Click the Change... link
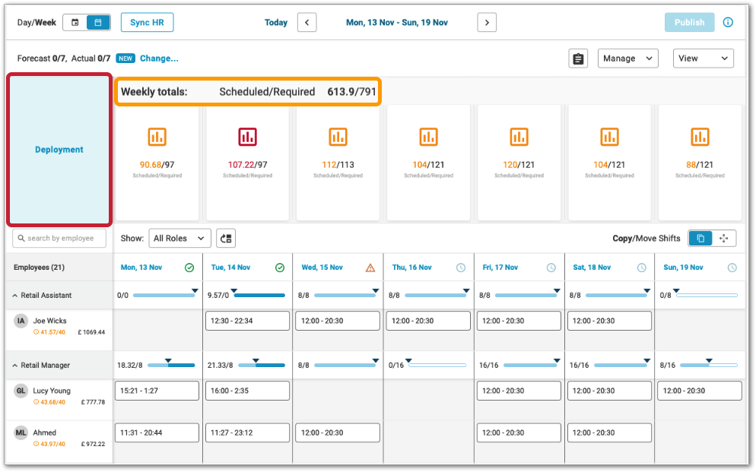The image size is (756, 472). click(x=159, y=59)
